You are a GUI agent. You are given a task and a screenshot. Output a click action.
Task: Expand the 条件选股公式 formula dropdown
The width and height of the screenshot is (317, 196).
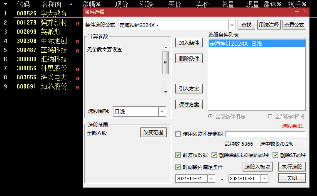(x=232, y=25)
